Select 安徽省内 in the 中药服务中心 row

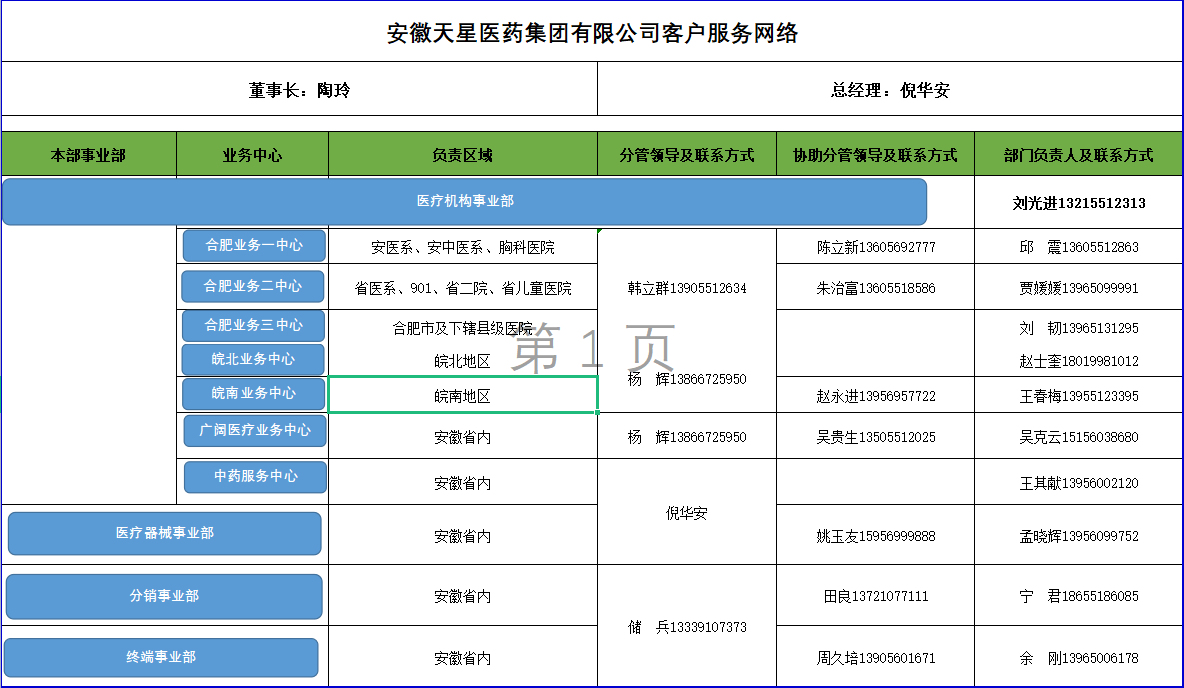pyautogui.click(x=463, y=483)
